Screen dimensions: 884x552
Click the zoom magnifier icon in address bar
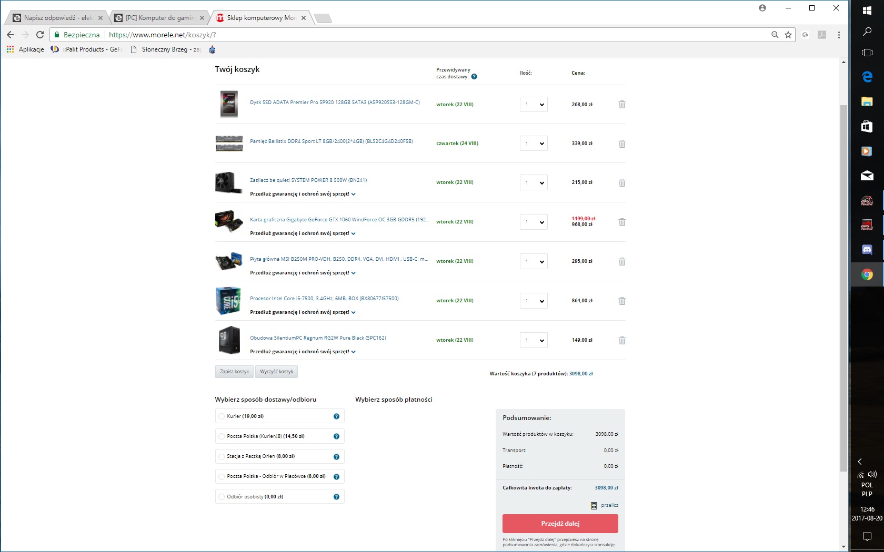point(775,35)
